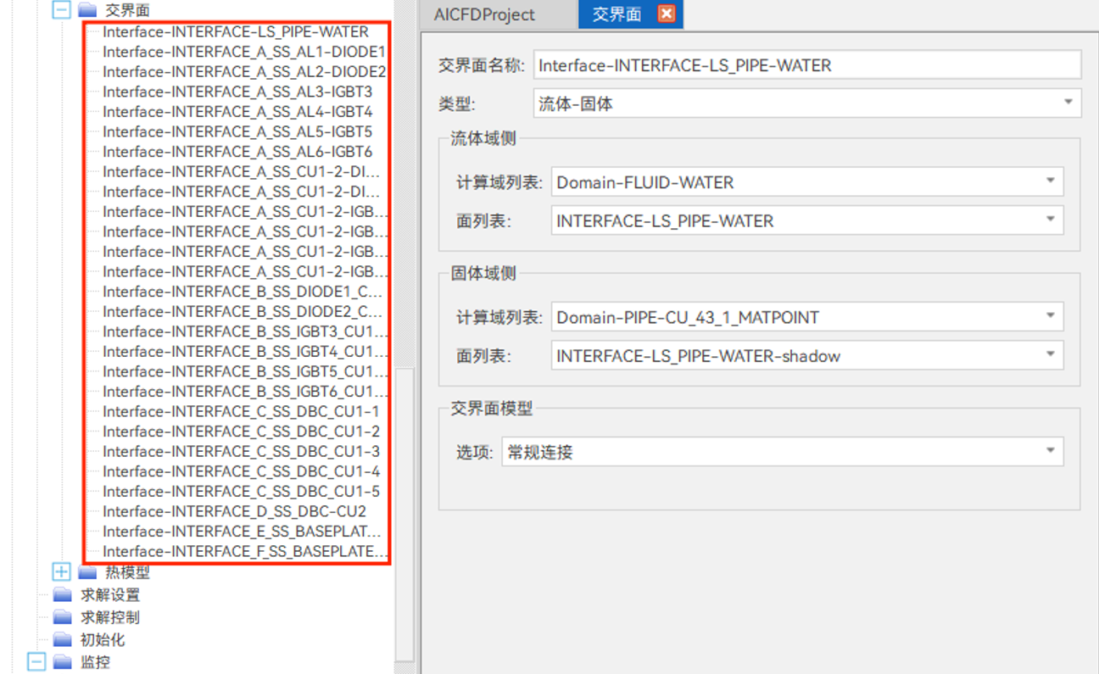Image resolution: width=1099 pixels, height=674 pixels.
Task: Select Interface-INTERFACE-LS_PIPE-WATER in tree
Action: [236, 32]
